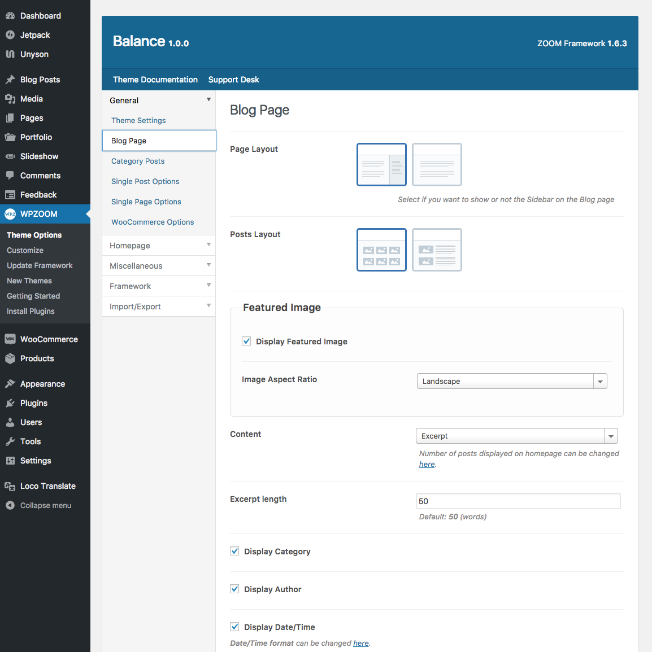Click the Portfolio folder icon
This screenshot has height=652, width=652.
pyautogui.click(x=10, y=137)
